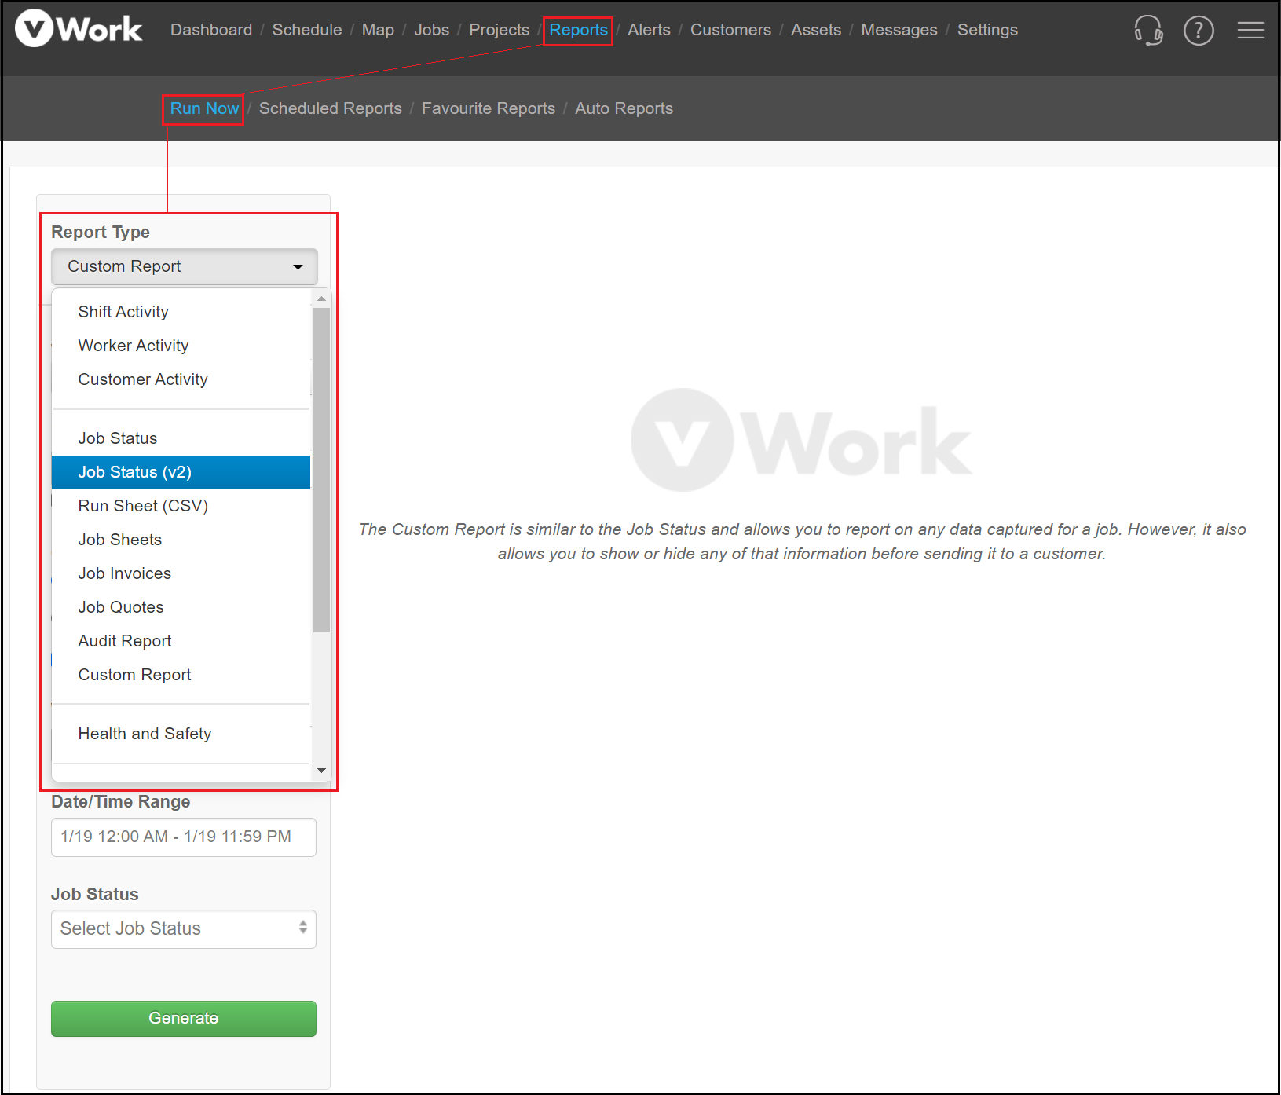Open the help question-mark icon
The width and height of the screenshot is (1281, 1095).
pos(1199,31)
